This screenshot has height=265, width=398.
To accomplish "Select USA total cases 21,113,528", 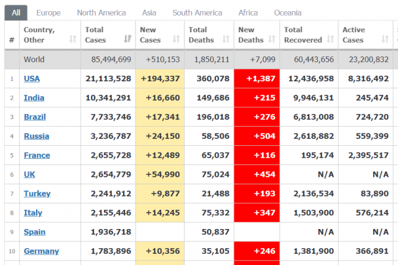I will pyautogui.click(x=108, y=79).
